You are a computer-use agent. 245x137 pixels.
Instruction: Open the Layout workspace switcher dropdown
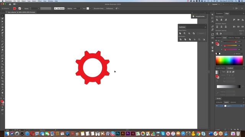point(216,4)
